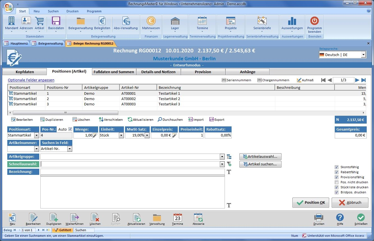374x241 pixels.
Task: Click the positions table horizontal scrollbar
Action: click(65, 113)
